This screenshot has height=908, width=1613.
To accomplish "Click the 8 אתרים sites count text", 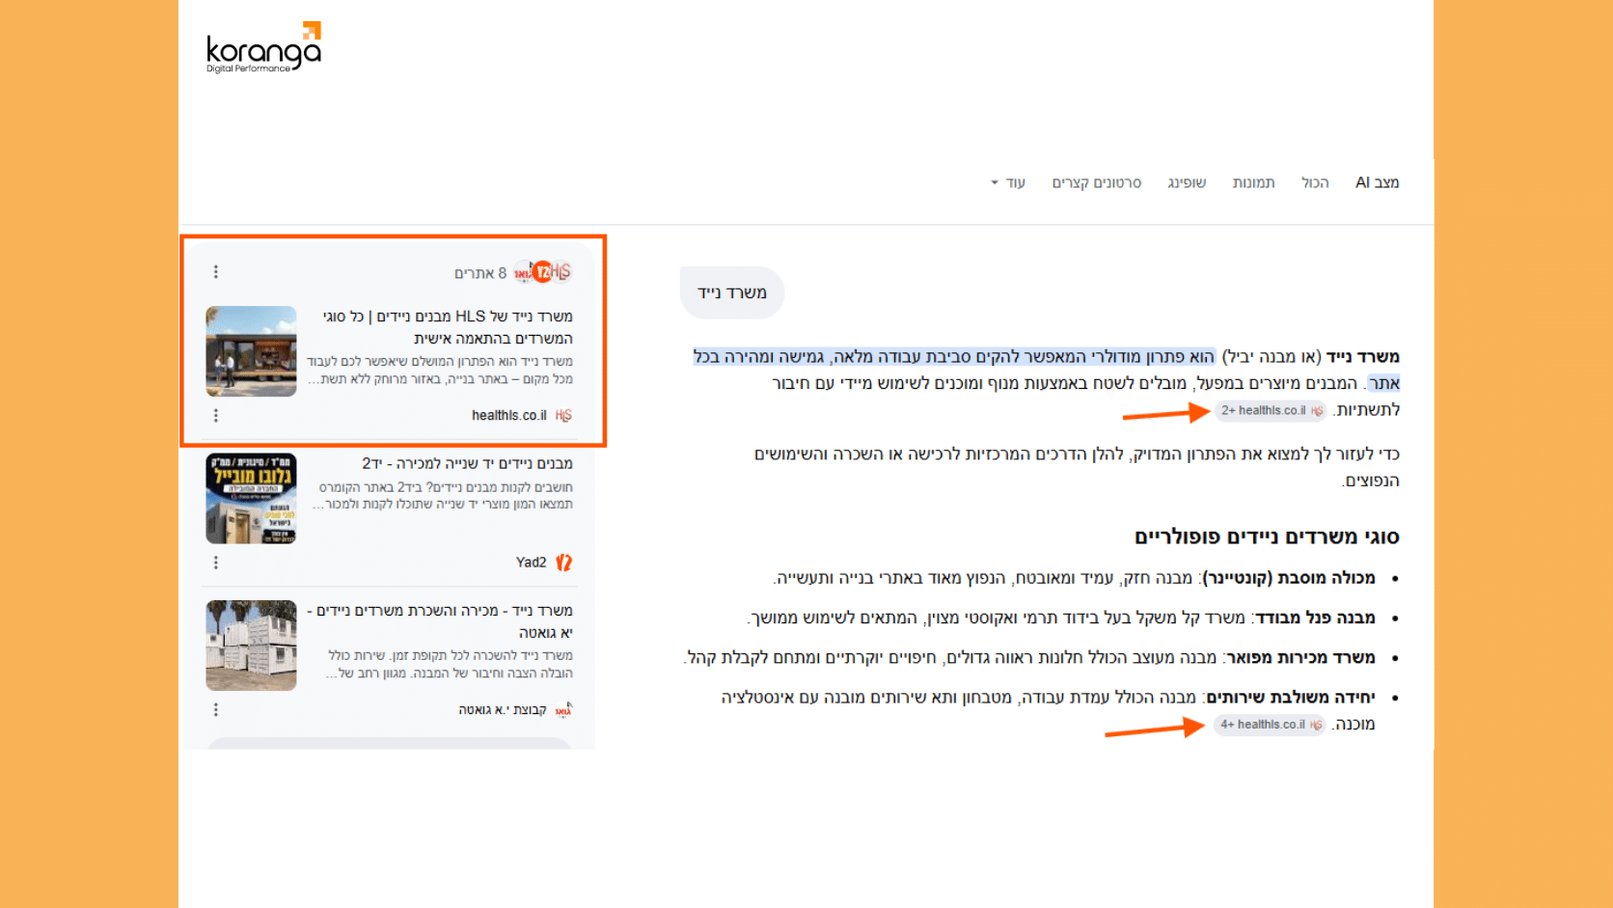I will 480,273.
